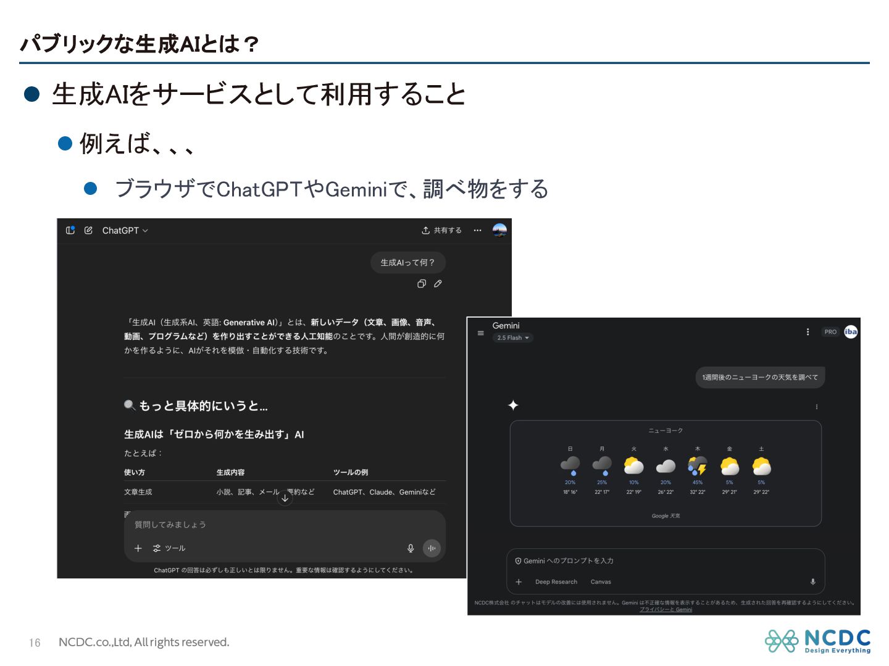Open the Gemini hamburger menu
This screenshot has width=889, height=666.
click(481, 333)
